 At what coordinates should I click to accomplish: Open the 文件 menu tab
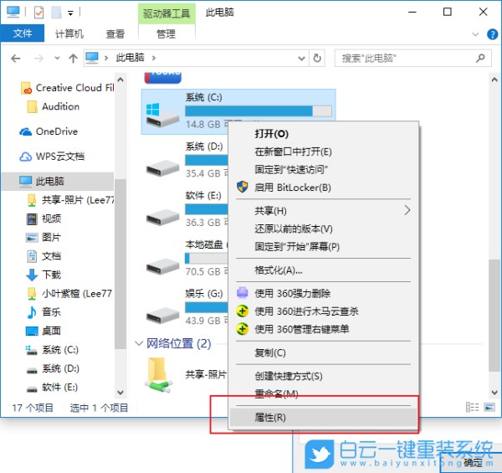23,33
